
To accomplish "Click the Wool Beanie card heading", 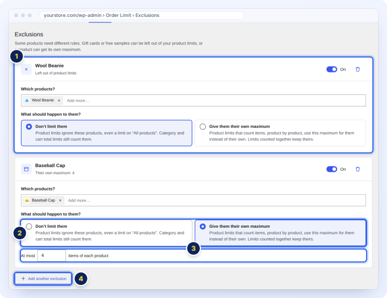I will click(x=50, y=66).
